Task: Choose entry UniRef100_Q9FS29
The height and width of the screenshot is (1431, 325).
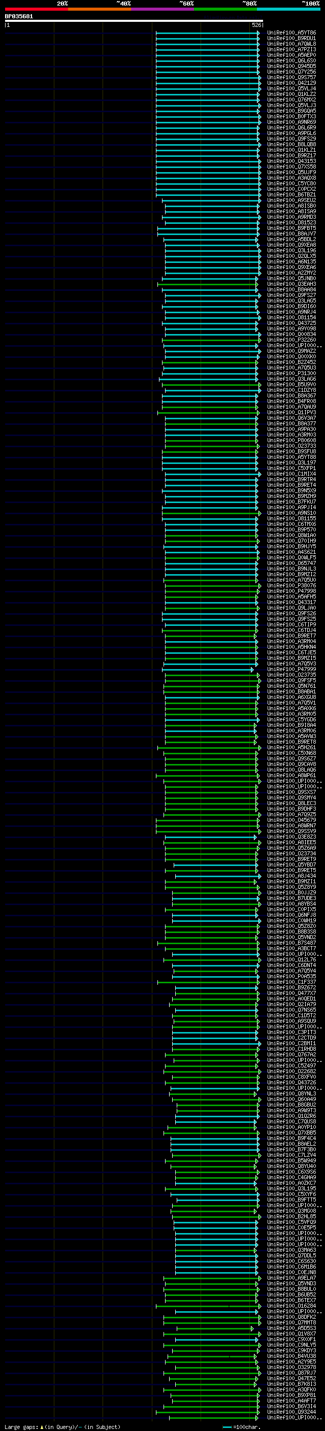Action: pos(291,139)
